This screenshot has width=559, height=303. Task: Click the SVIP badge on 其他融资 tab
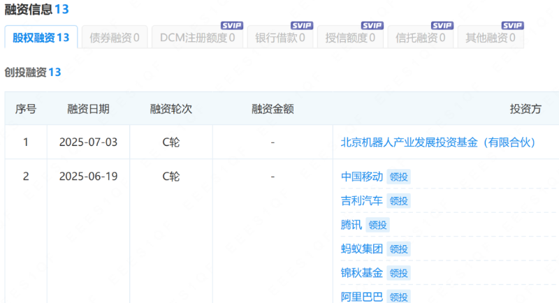pos(512,25)
